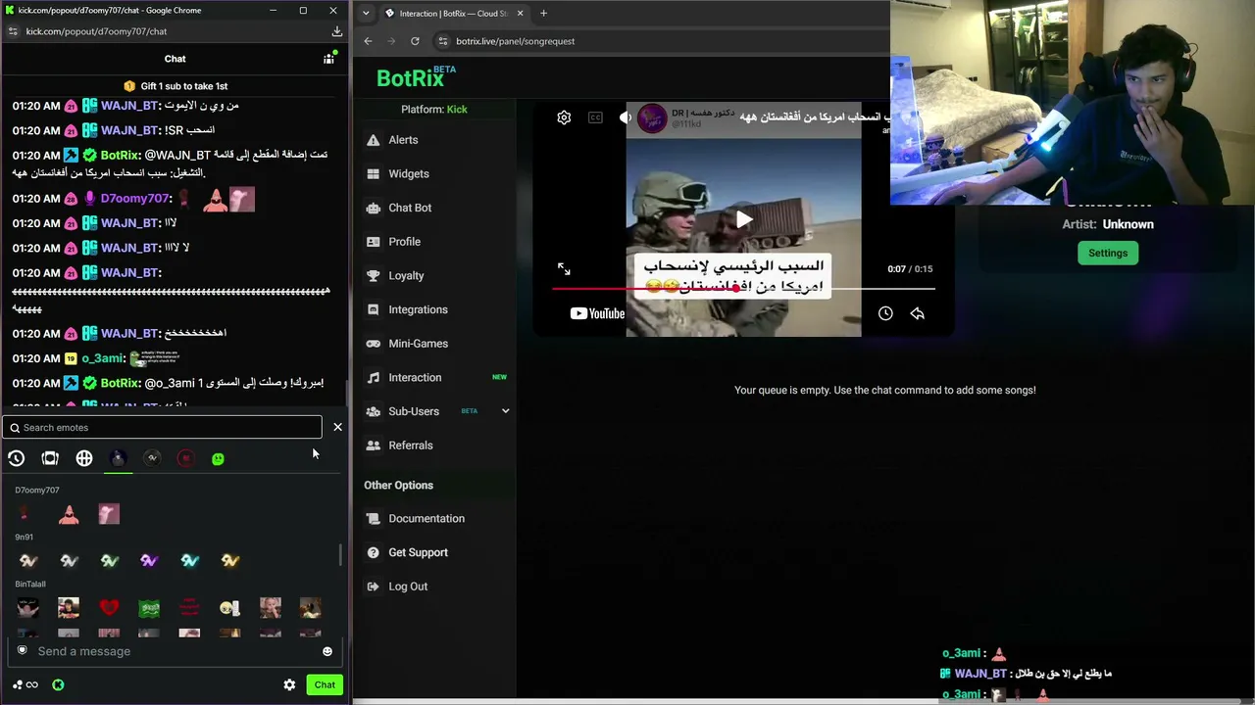
Task: Pick the purple 9n91 logo emote
Action: click(149, 561)
